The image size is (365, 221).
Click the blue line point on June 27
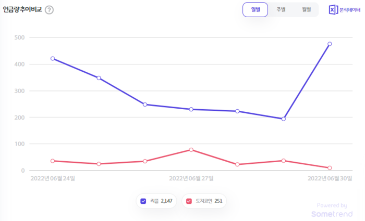click(x=191, y=109)
